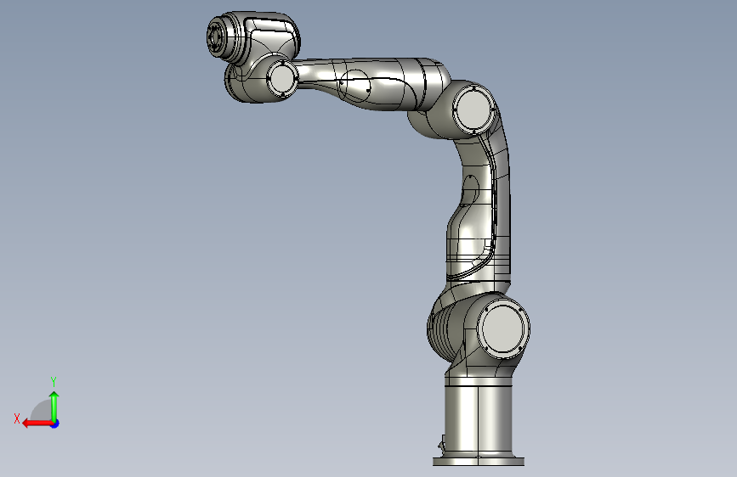Select the round cover cap on the elbow joint

pos(473,110)
